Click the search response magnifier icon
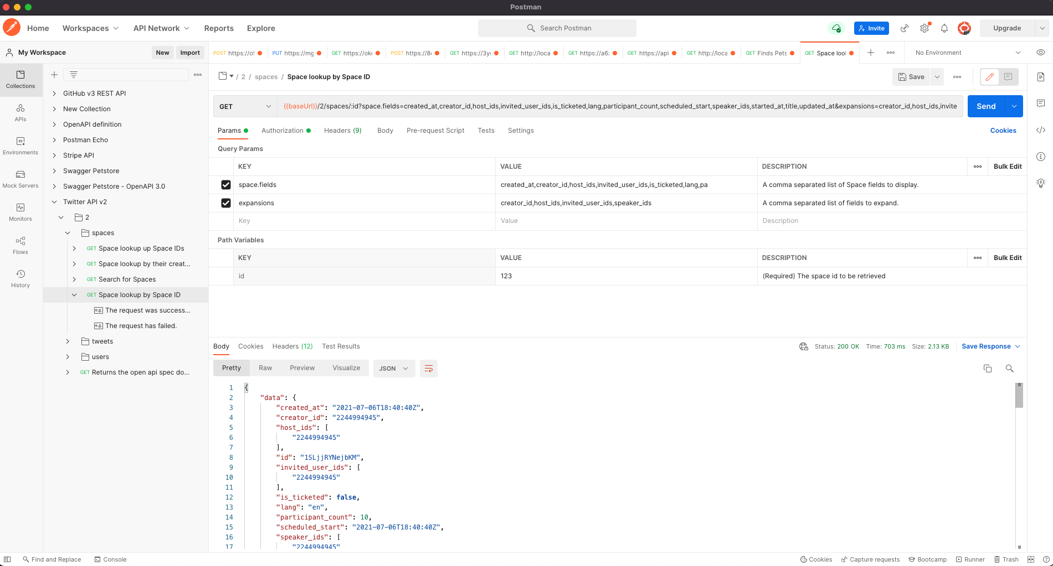Viewport: 1053px width, 566px height. pyautogui.click(x=1009, y=368)
